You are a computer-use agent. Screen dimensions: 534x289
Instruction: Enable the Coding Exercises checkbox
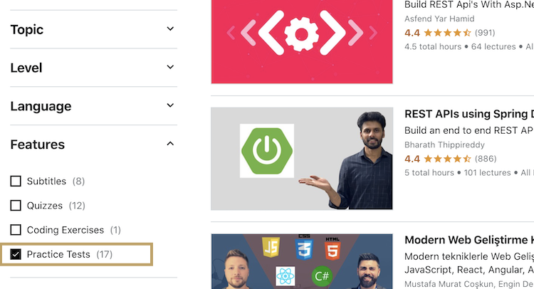tap(16, 230)
